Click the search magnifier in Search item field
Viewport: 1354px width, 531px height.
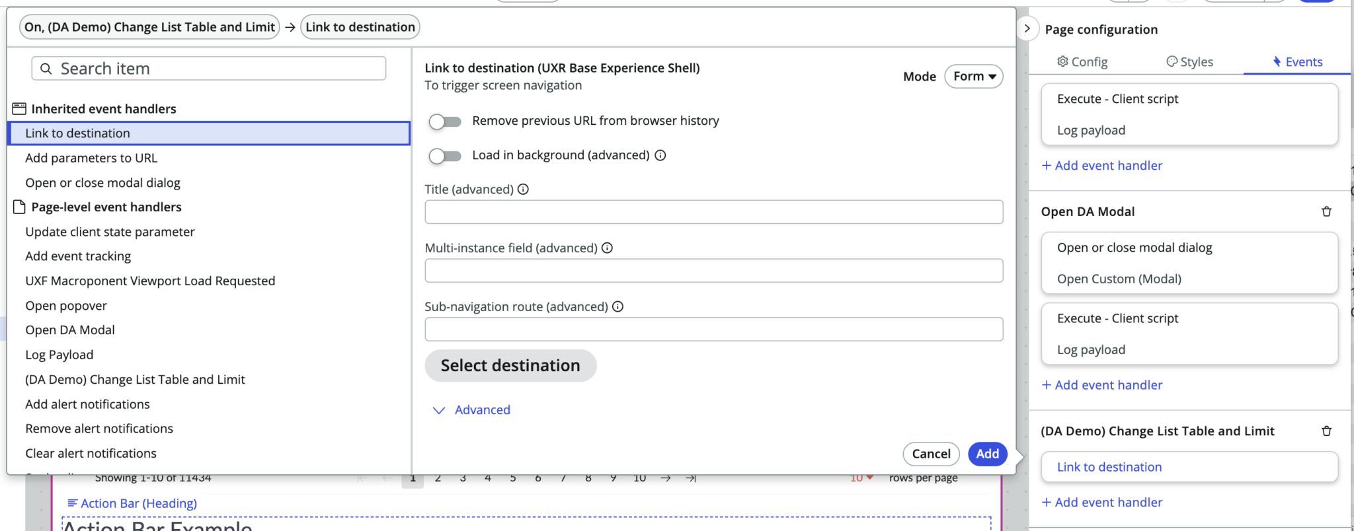click(46, 68)
